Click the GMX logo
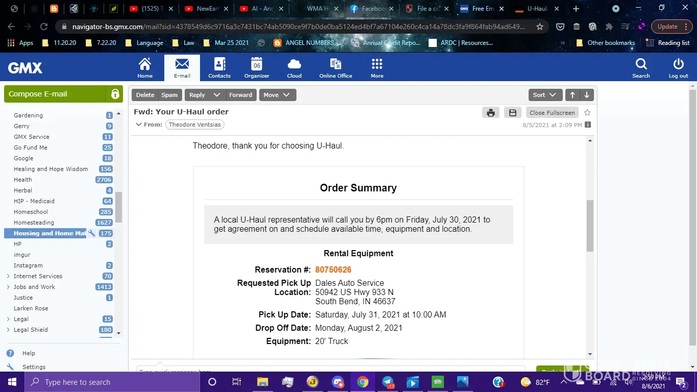 [25, 68]
